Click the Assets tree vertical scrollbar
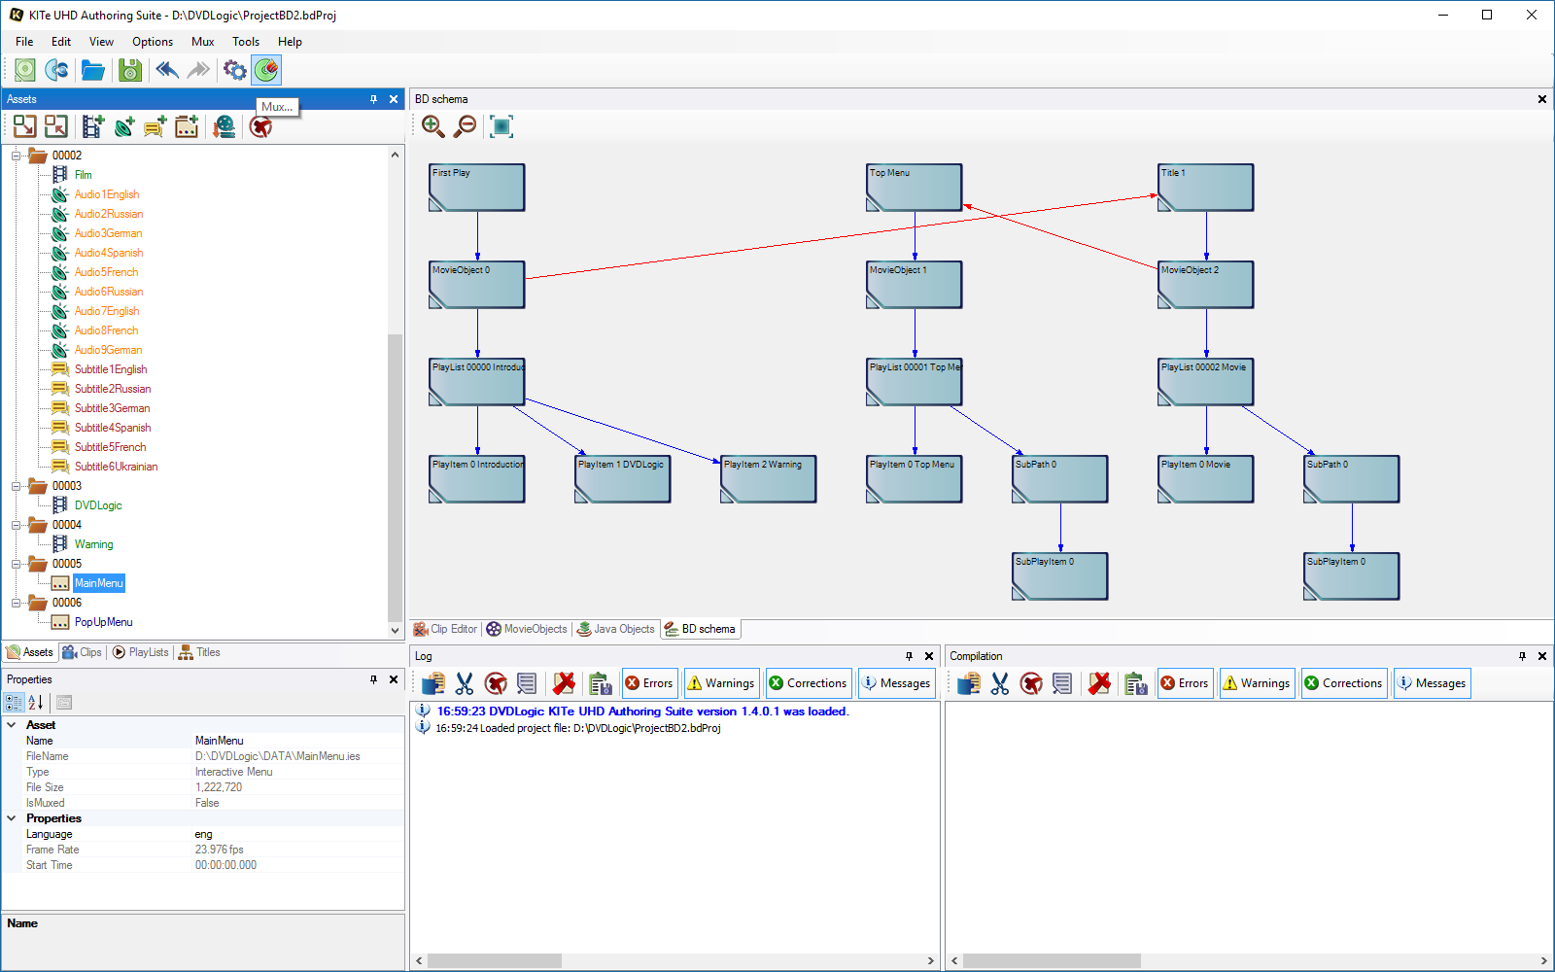 click(395, 476)
